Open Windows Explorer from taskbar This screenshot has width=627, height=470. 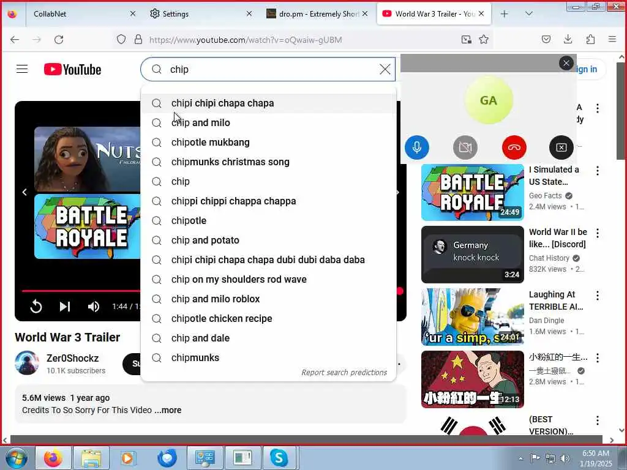coord(91,458)
